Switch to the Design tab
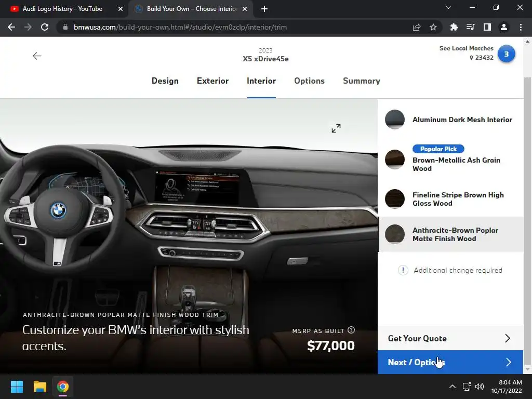Viewport: 532px width, 399px height. point(165,81)
